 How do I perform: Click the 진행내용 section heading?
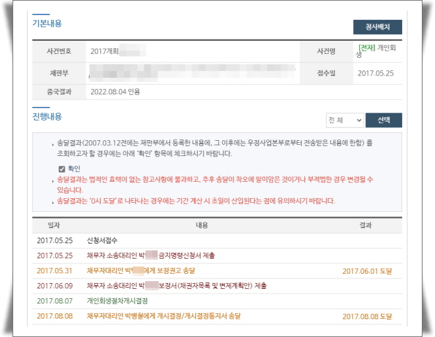pyautogui.click(x=47, y=117)
